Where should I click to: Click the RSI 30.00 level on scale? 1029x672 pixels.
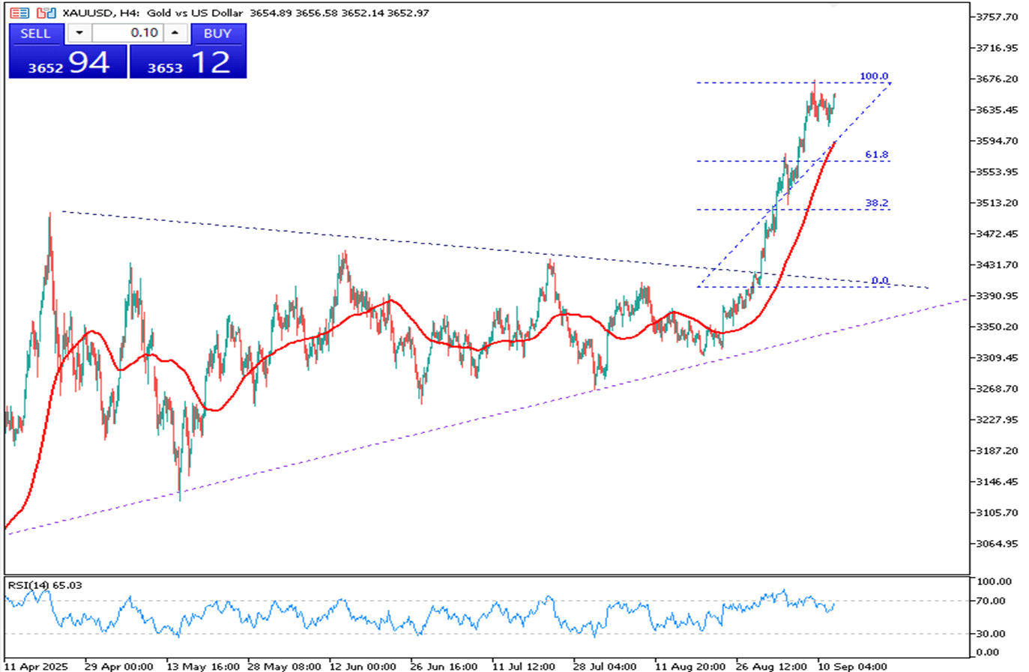991,634
